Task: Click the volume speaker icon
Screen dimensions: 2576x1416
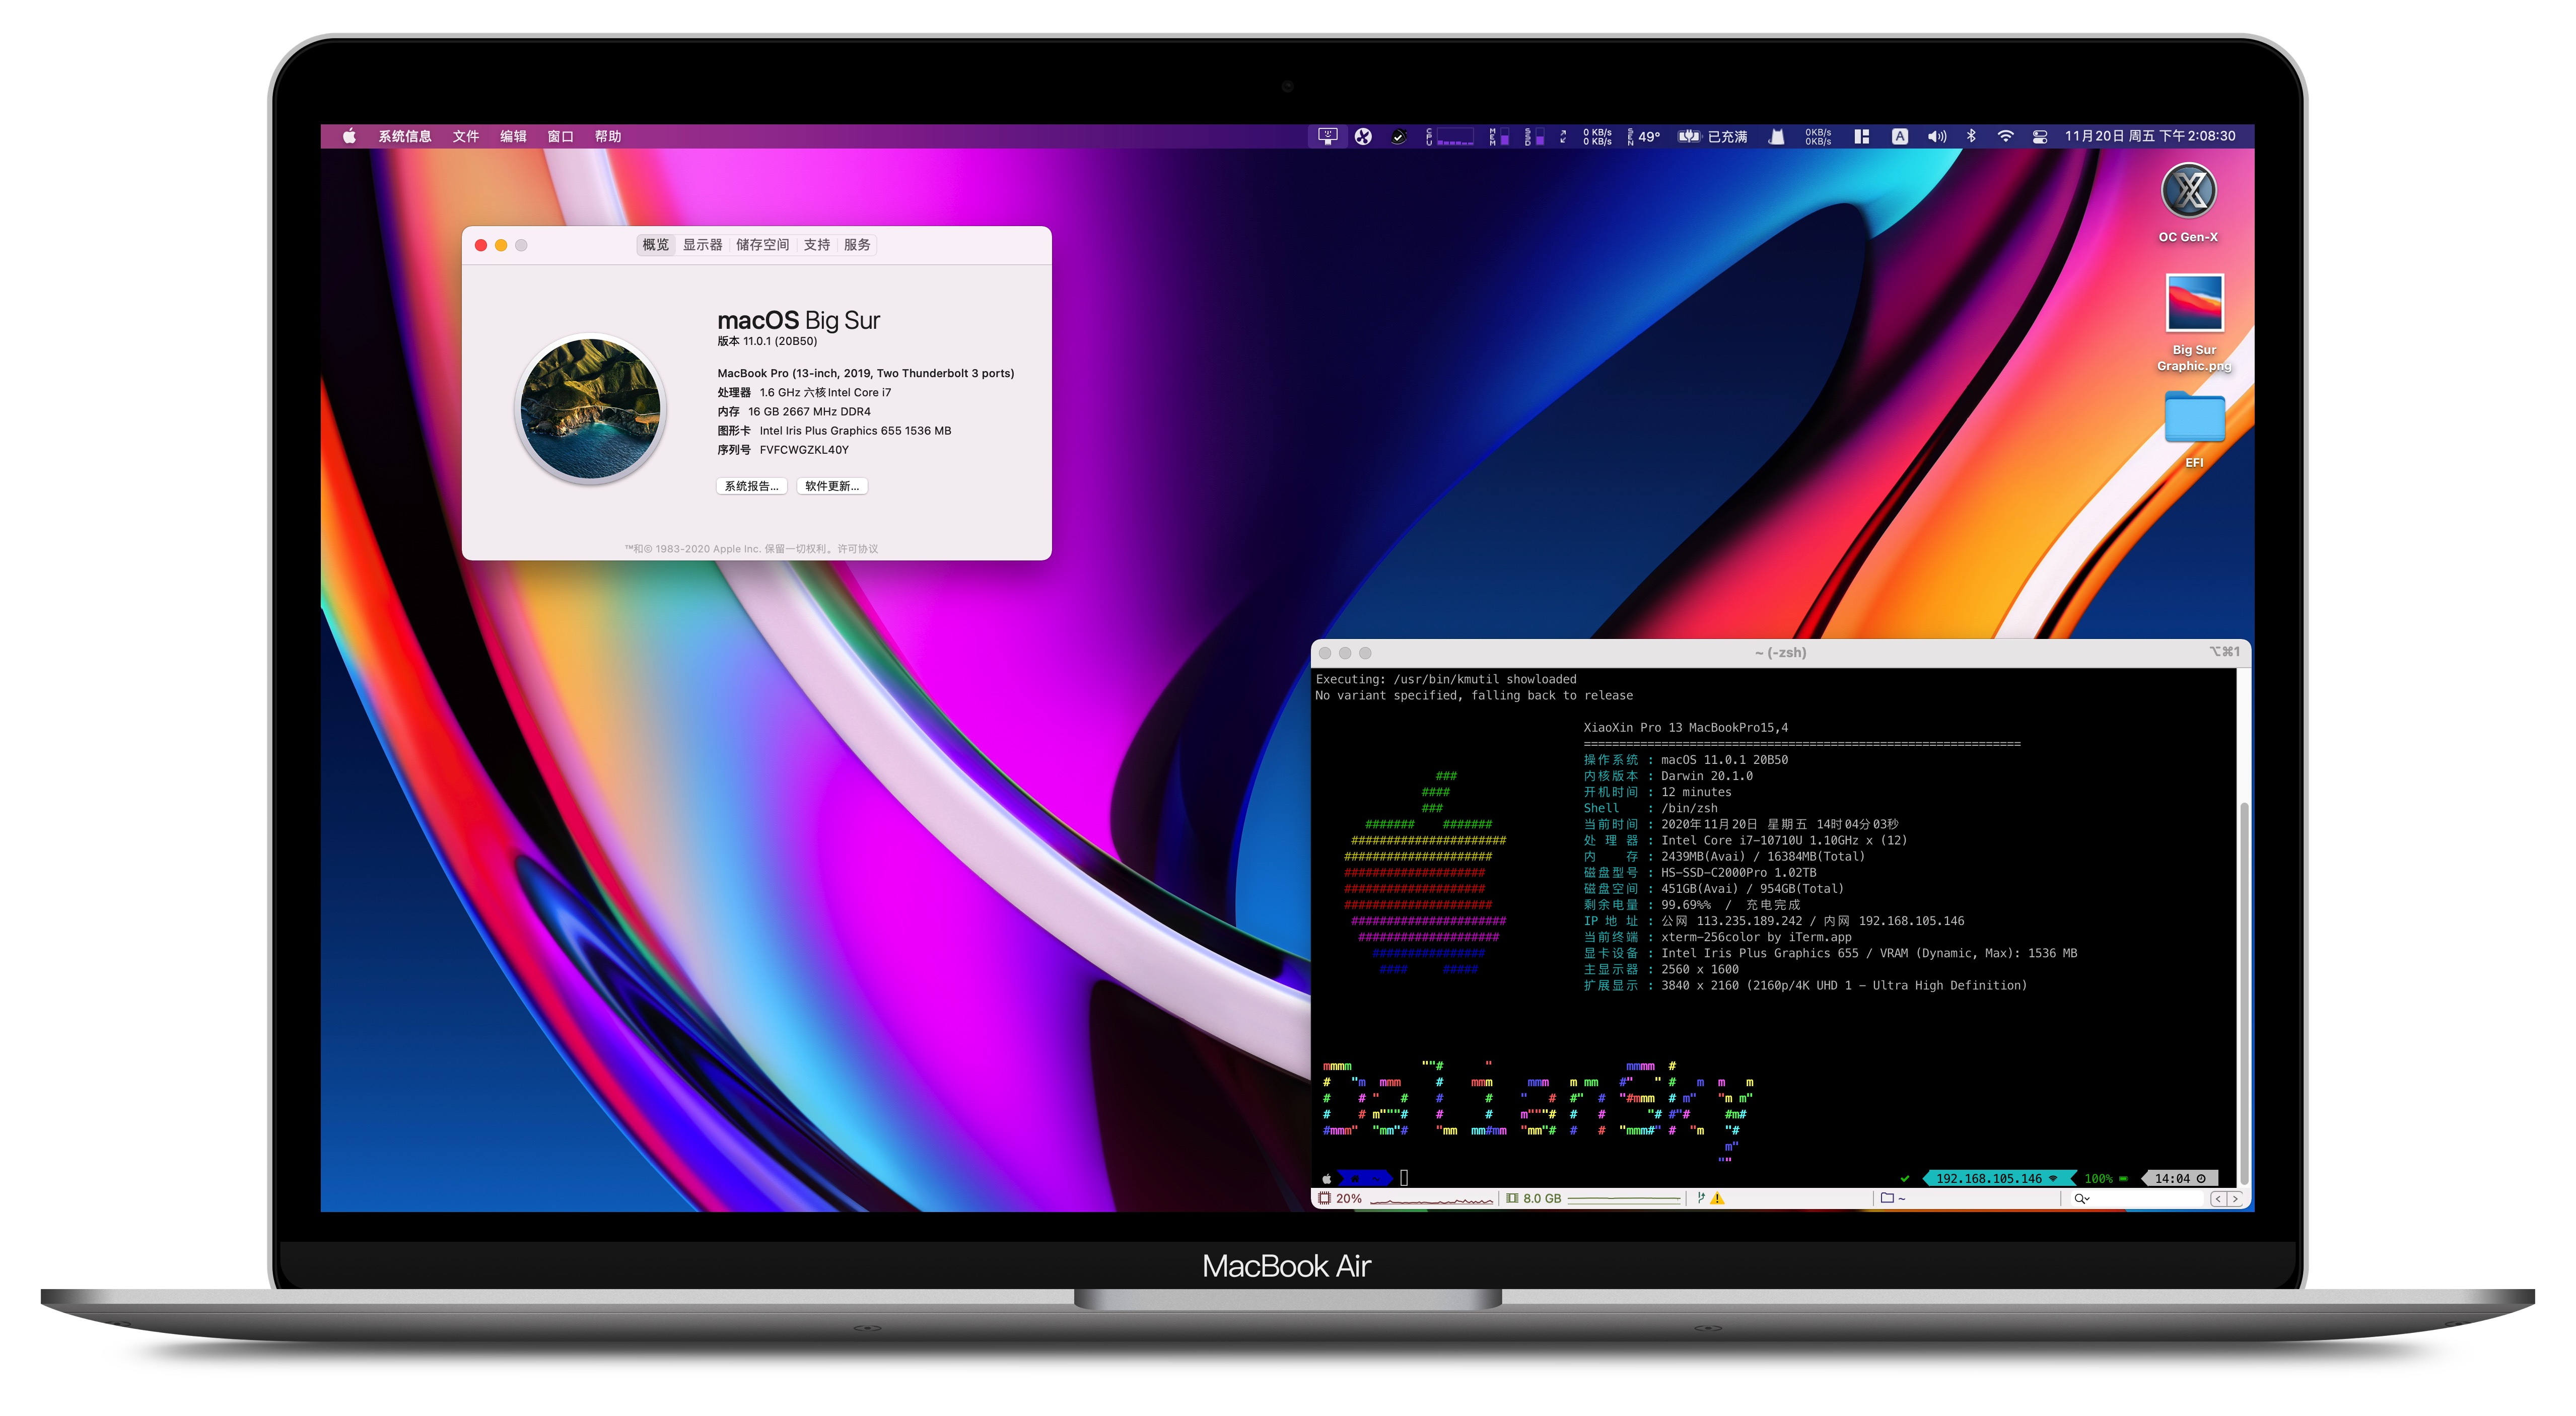Action: pos(1937,136)
